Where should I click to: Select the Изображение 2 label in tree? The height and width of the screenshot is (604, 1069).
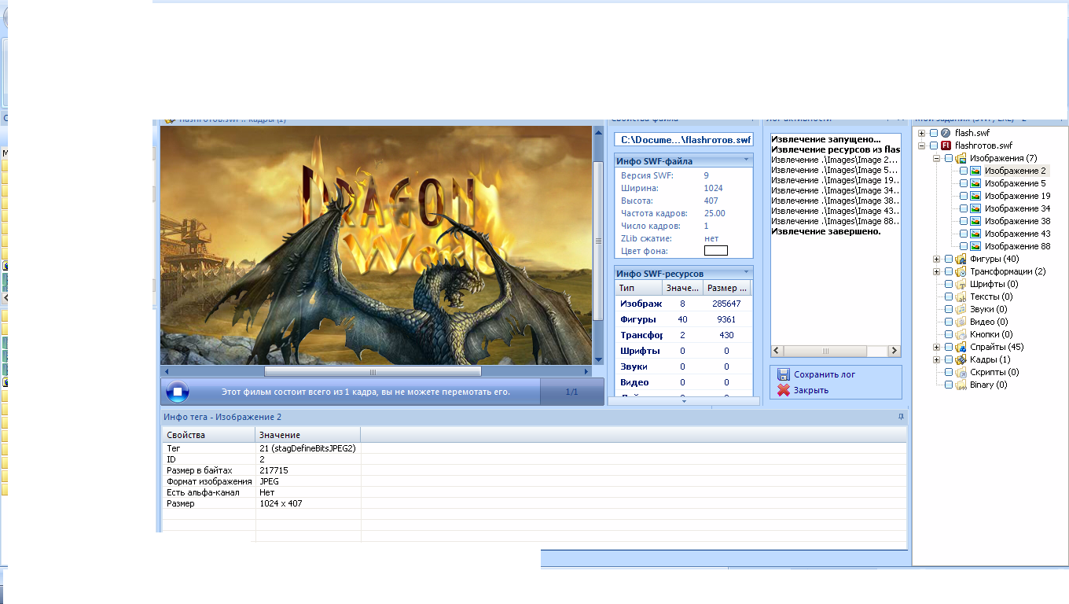point(1016,171)
